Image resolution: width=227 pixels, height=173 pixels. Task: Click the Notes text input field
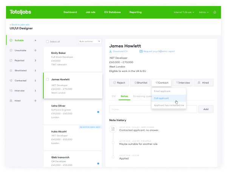click(x=153, y=109)
